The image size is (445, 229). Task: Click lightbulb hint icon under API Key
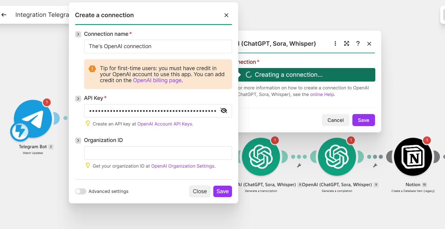click(88, 123)
